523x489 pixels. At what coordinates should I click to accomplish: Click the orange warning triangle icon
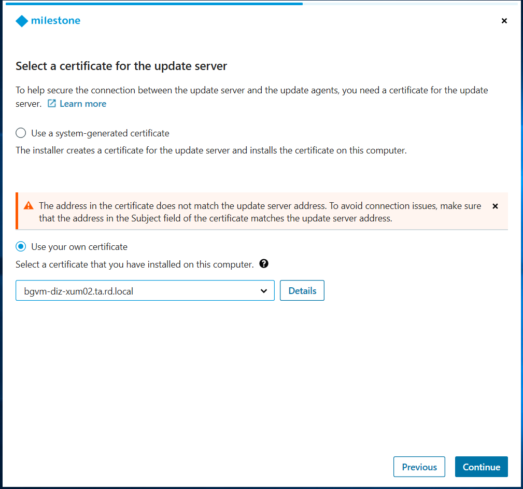point(29,206)
